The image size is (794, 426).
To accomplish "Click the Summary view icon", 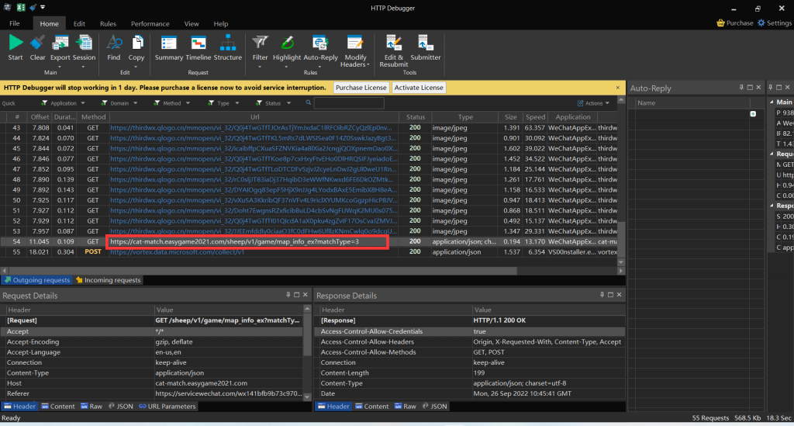I will click(169, 45).
